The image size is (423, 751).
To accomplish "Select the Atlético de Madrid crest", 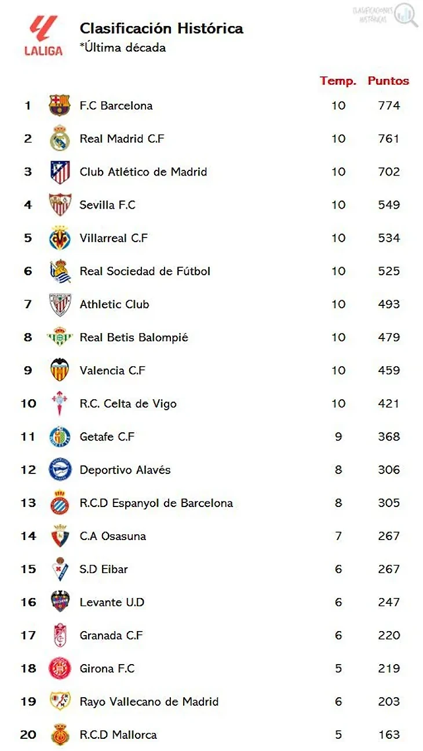I will coord(60,172).
